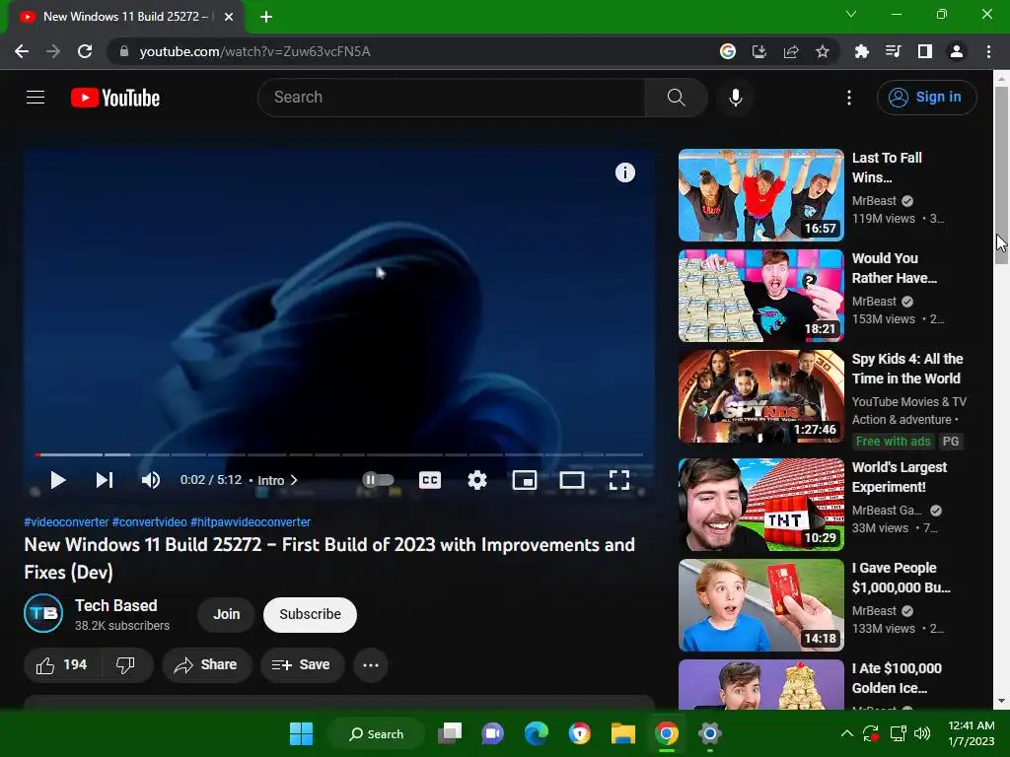Open Google icon in address bar

coord(728,51)
